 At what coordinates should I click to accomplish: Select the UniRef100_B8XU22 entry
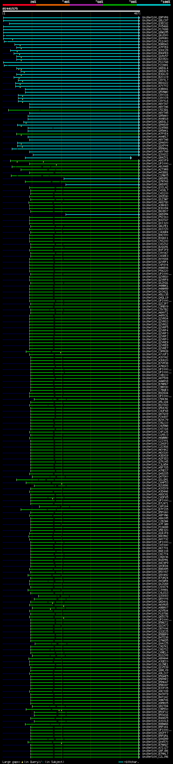coord(155,83)
